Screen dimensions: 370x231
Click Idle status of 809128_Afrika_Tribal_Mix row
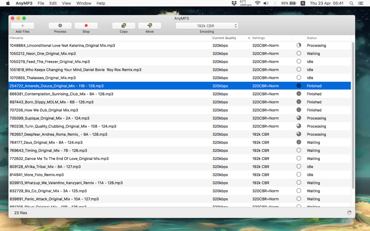click(310, 167)
